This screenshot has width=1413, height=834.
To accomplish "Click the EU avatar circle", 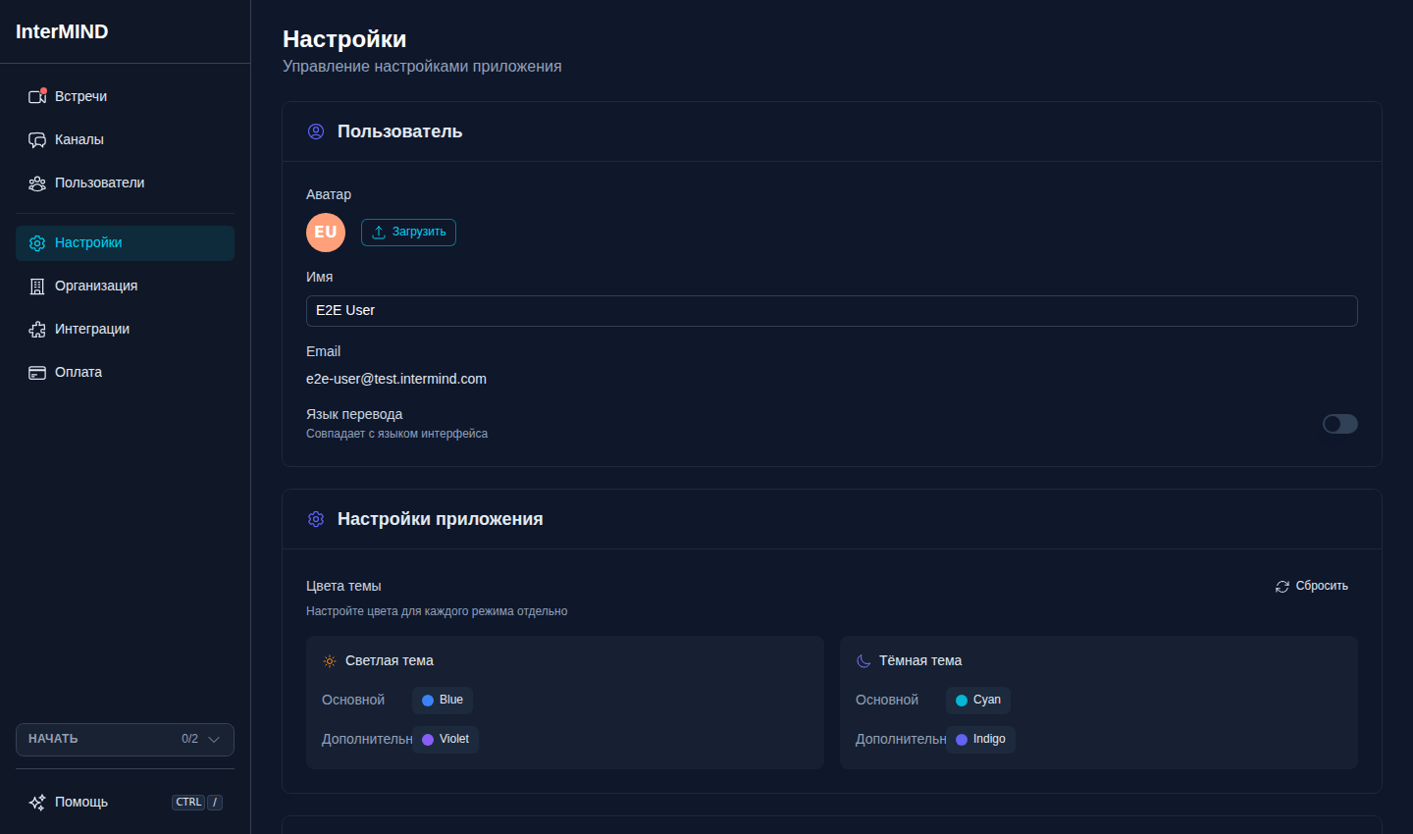I will tap(326, 233).
